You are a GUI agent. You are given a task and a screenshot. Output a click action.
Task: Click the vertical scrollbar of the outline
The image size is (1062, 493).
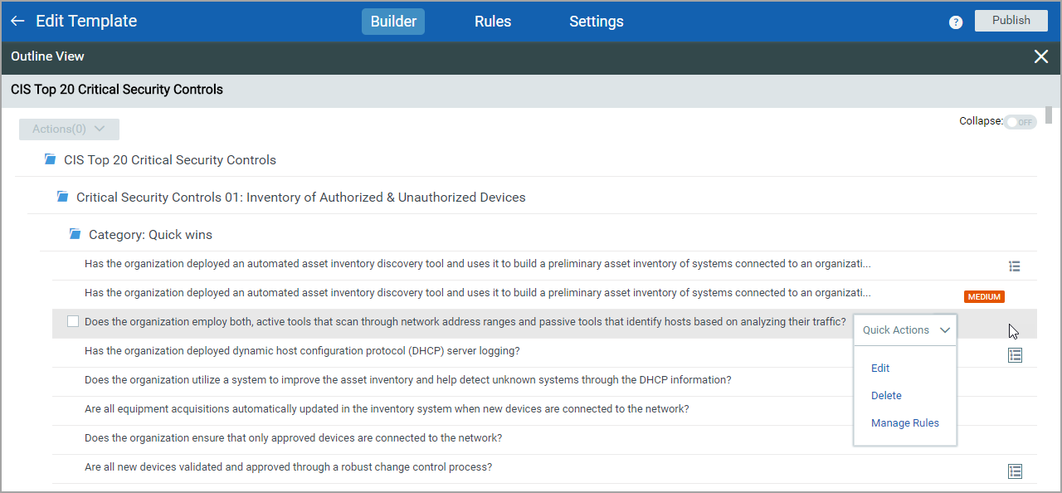point(1049,115)
